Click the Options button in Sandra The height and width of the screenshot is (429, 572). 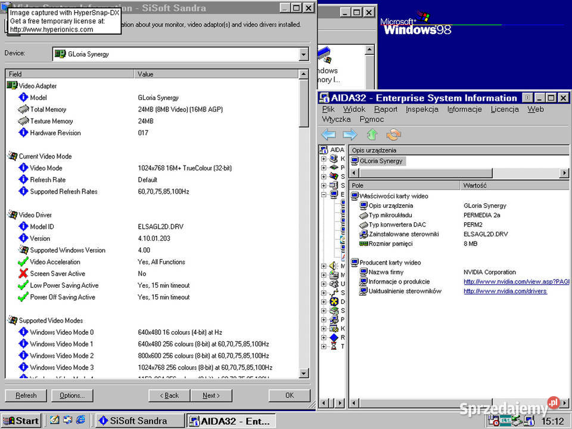point(72,396)
